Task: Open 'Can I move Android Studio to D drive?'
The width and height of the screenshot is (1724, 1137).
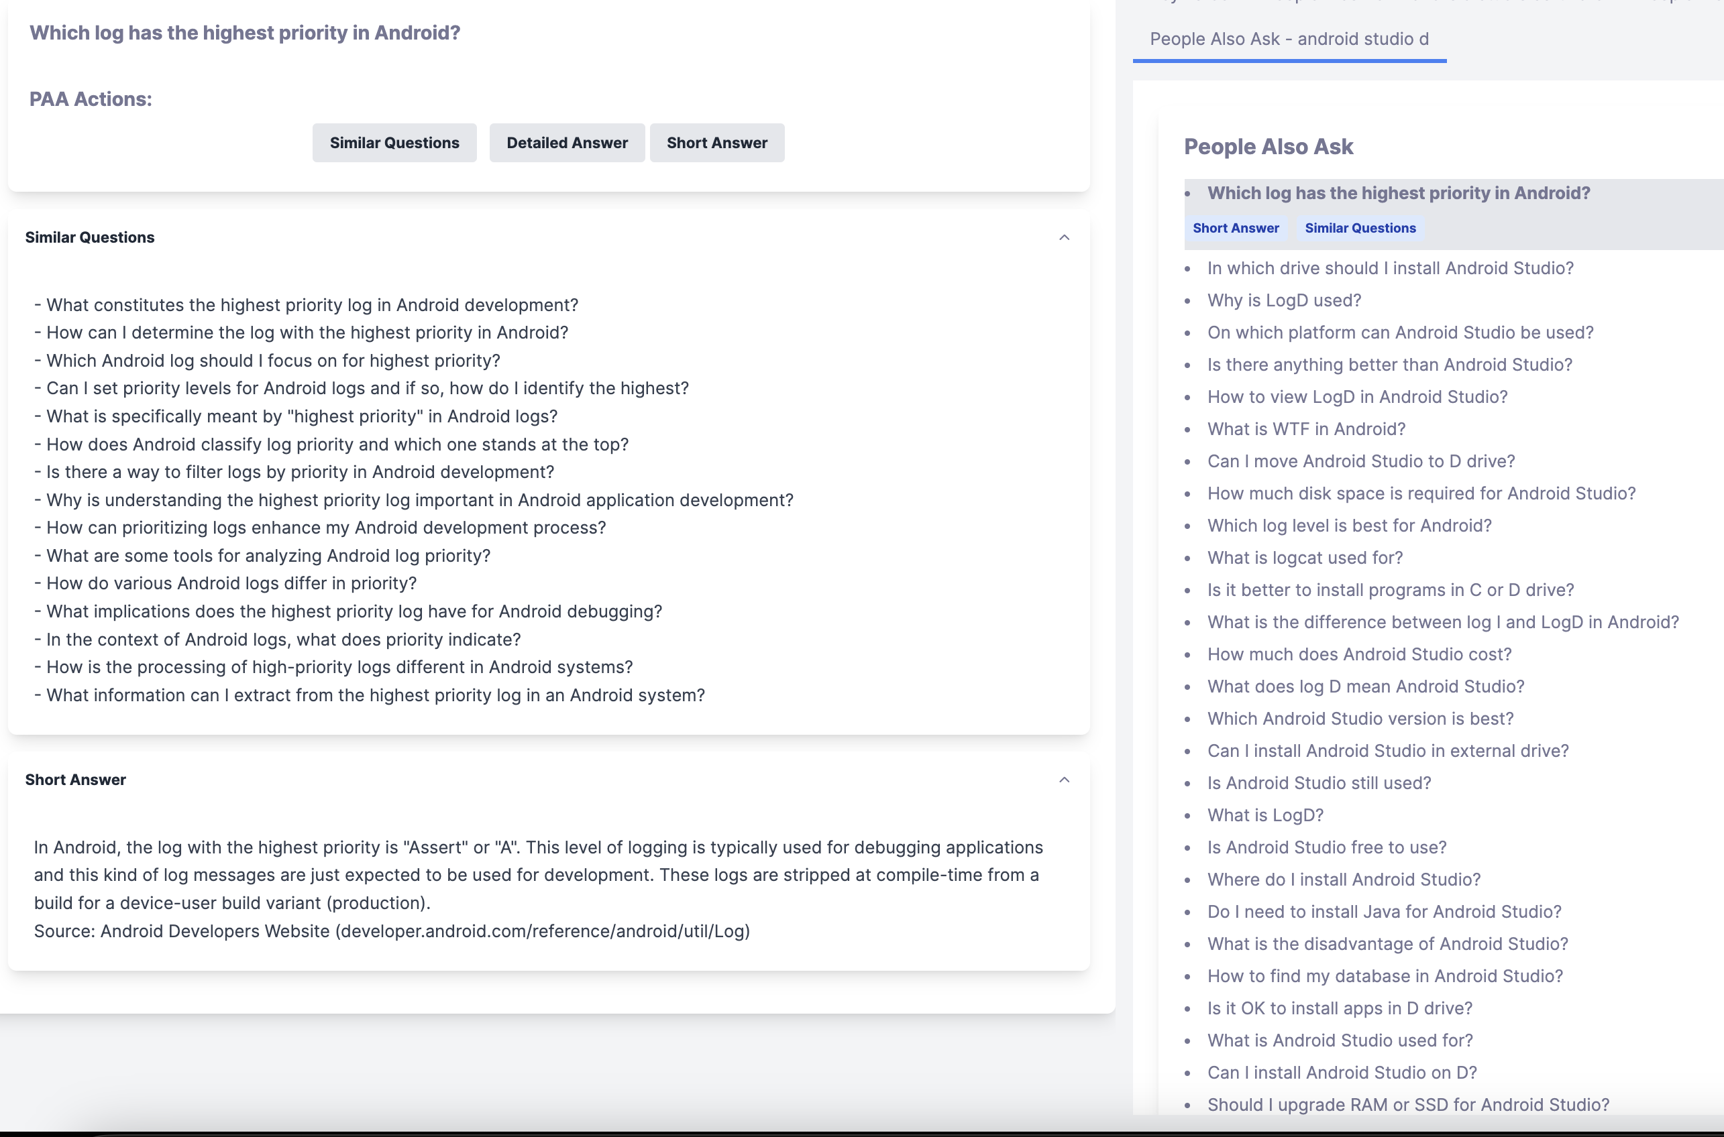Action: pos(1360,461)
